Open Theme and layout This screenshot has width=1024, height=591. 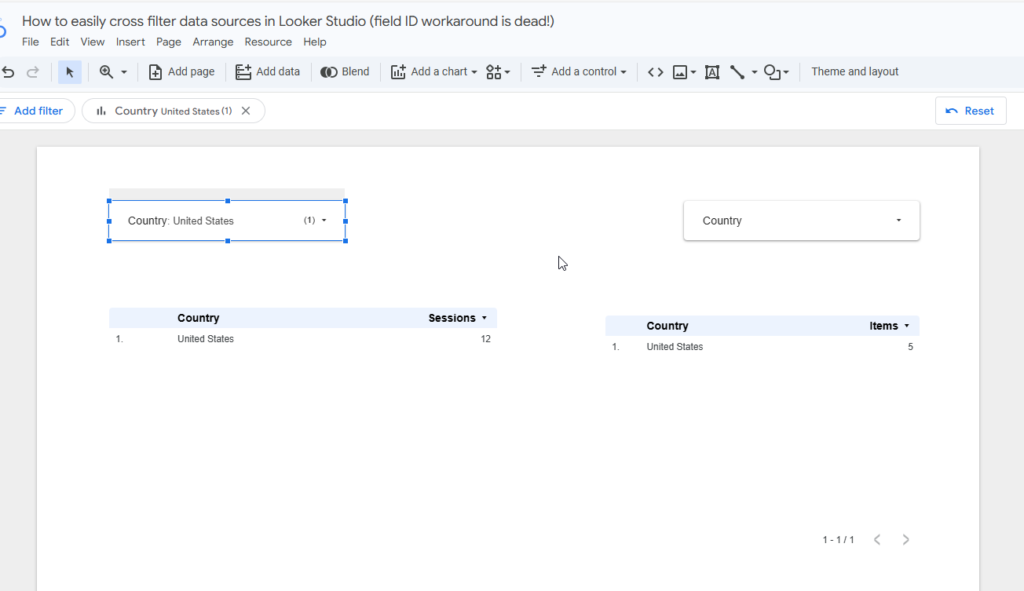[x=854, y=71]
